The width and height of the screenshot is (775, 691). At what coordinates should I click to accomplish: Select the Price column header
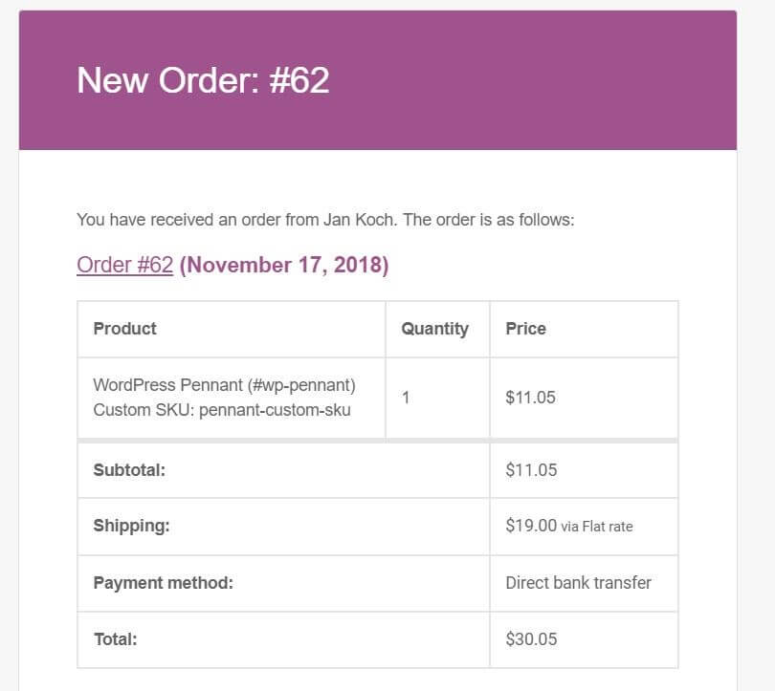pyautogui.click(x=525, y=329)
